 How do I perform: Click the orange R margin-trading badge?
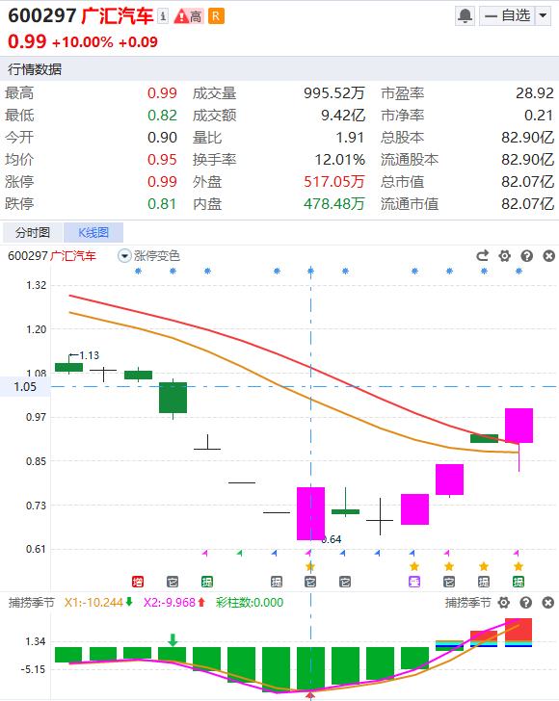(216, 16)
